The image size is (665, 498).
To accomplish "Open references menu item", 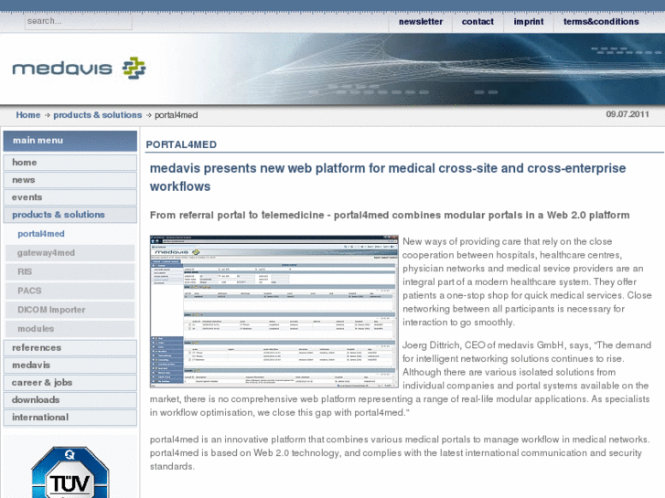I will point(70,347).
